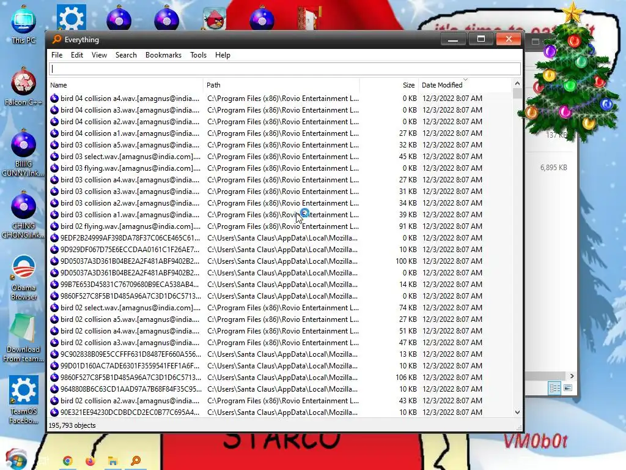Select file 90E321EE94230DCDBDCD2EC0B77C695A4 icon
Viewport: 626px width, 470px height.
[54, 412]
